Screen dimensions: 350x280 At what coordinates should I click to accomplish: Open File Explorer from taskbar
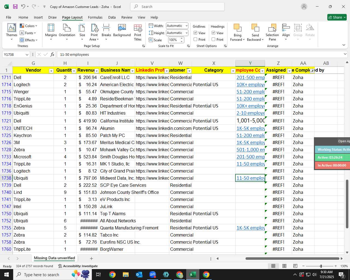[126, 275]
